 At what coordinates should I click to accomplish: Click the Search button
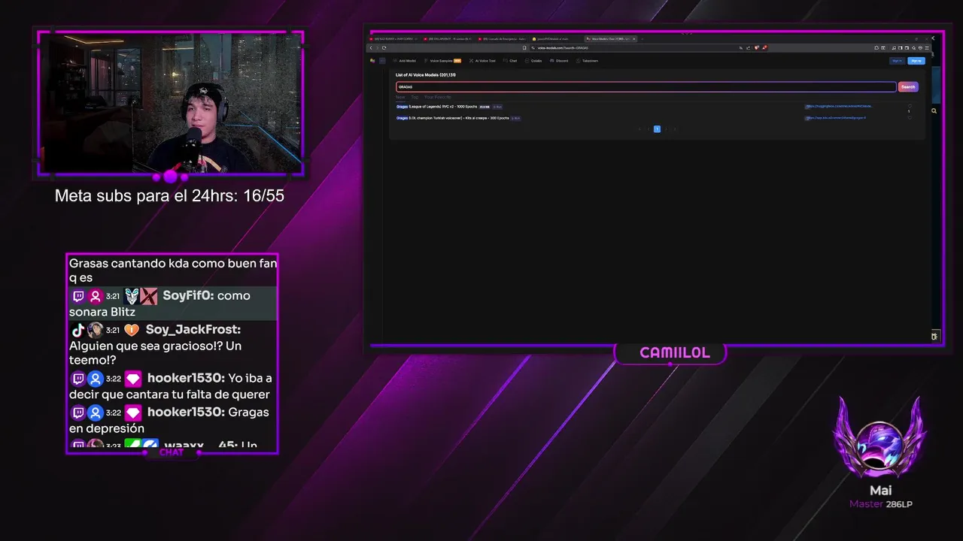908,87
